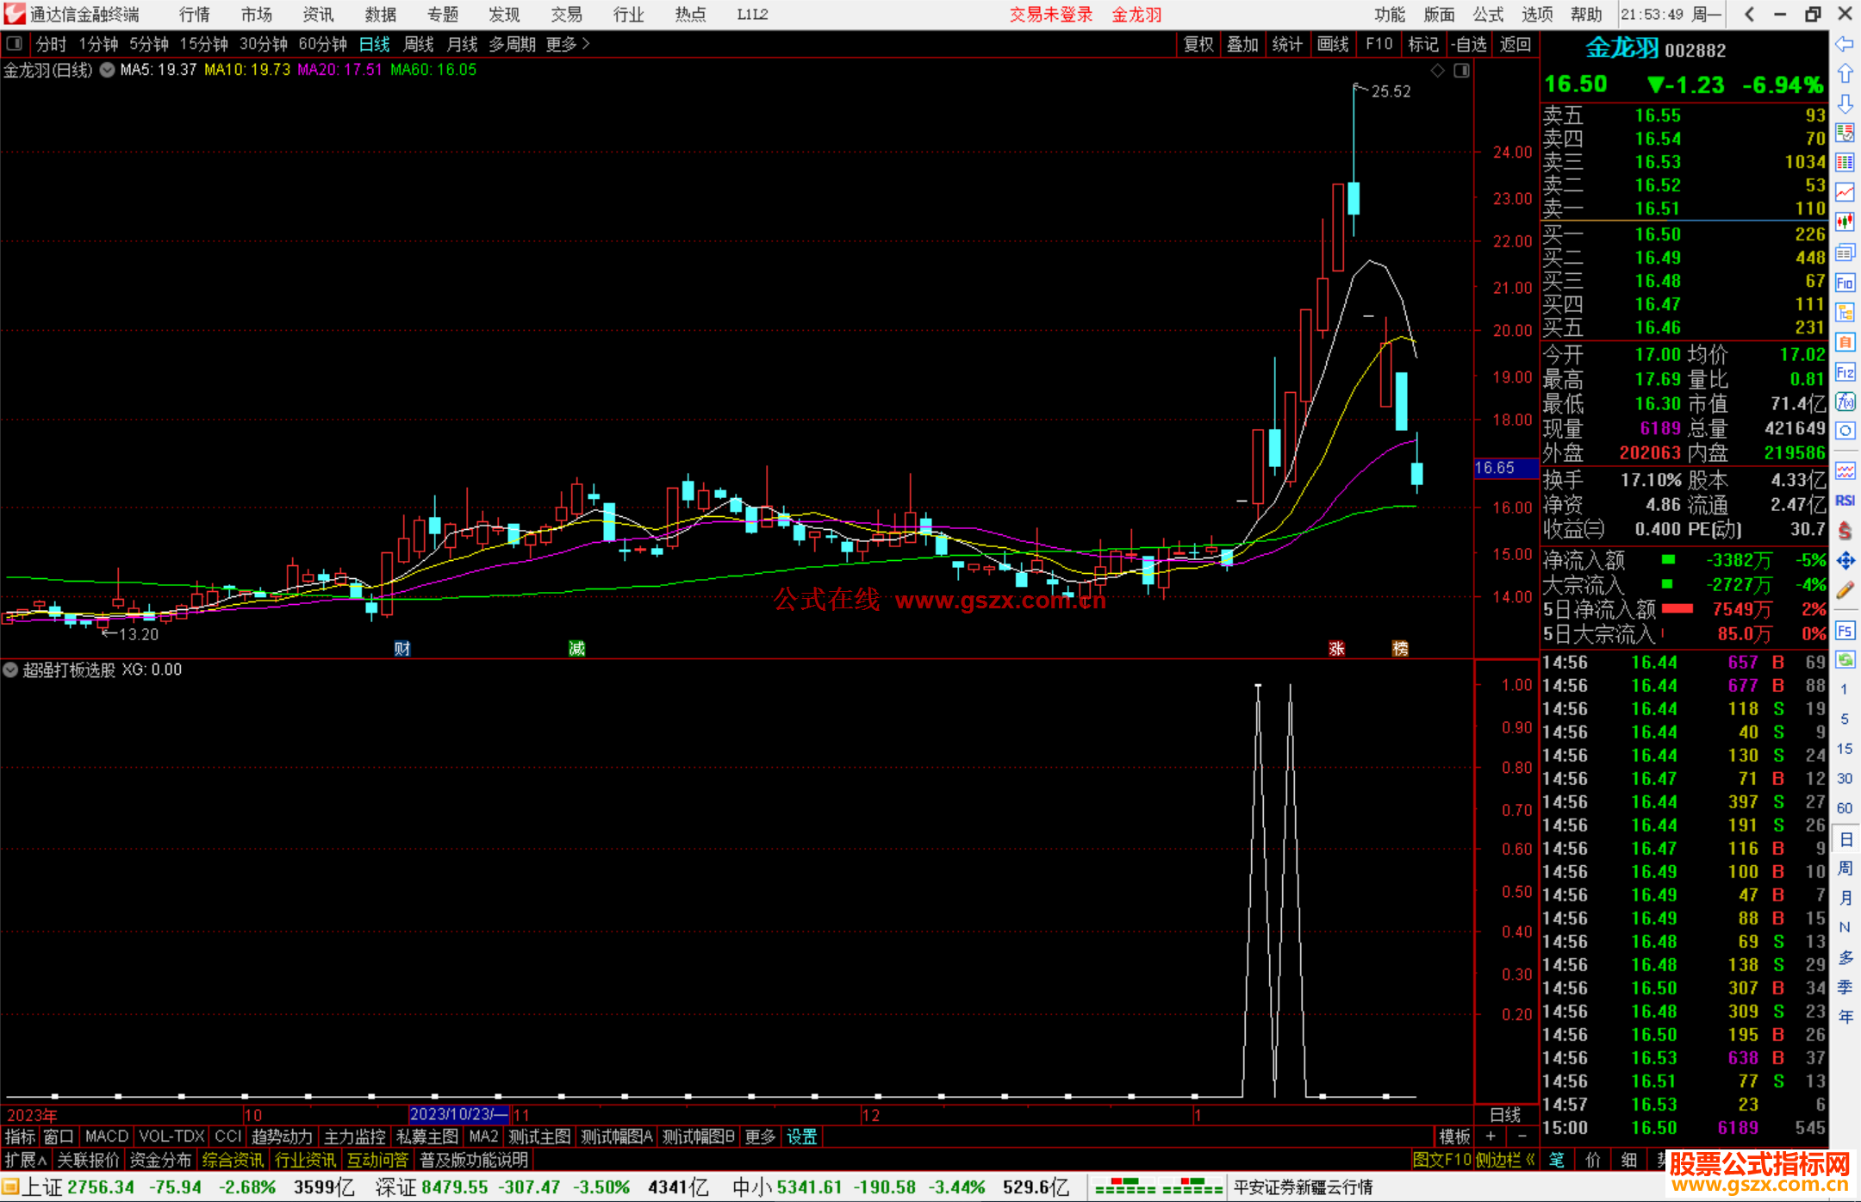Viewport: 1861px width, 1202px height.
Task: Toggle the round marker beside 金龙羽(日线) title
Action: tap(107, 71)
